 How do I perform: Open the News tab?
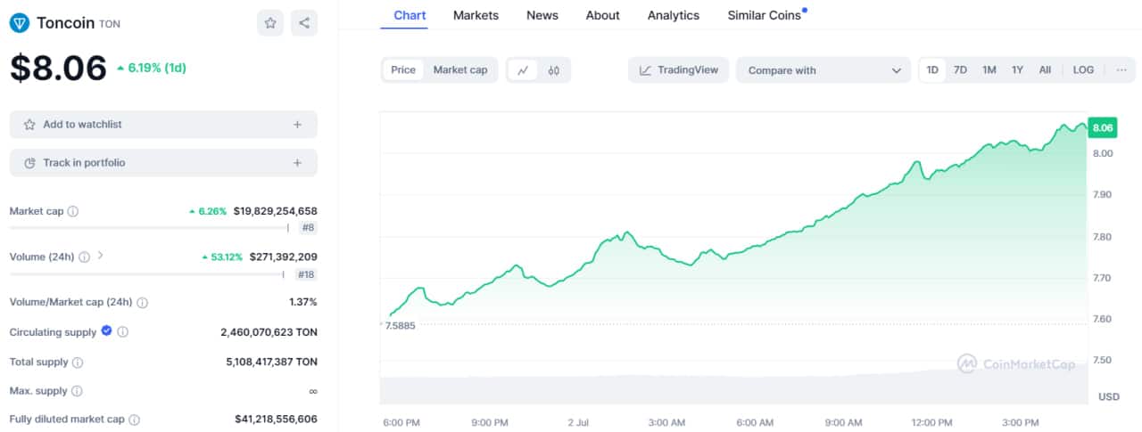pos(542,15)
